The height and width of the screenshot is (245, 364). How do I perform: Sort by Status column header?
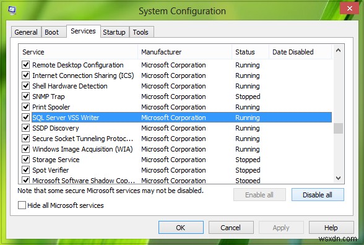pos(250,52)
